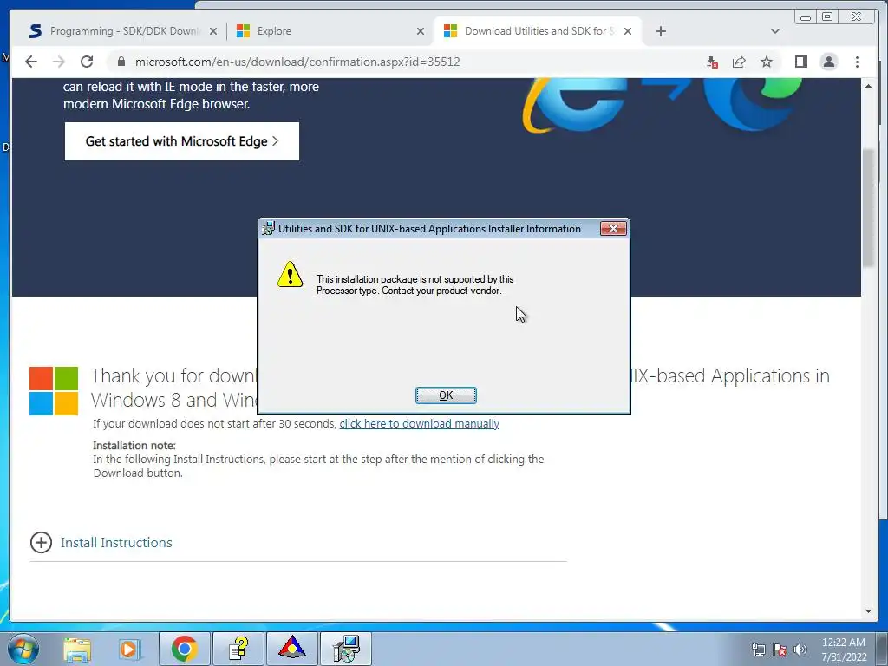
Task: Switch to the installer taskbar icon
Action: point(346,649)
